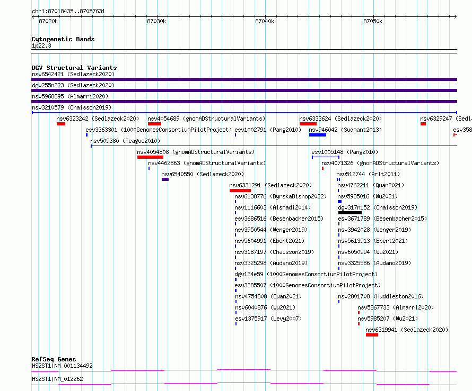The height and width of the screenshot is (391, 472).
Task: Click the 87020k ruler tick label
Action: click(x=48, y=21)
